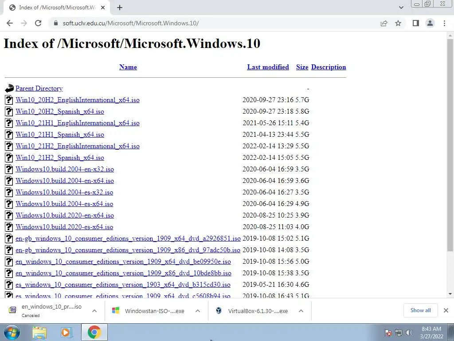Open the Parent Directory link

pyautogui.click(x=39, y=88)
